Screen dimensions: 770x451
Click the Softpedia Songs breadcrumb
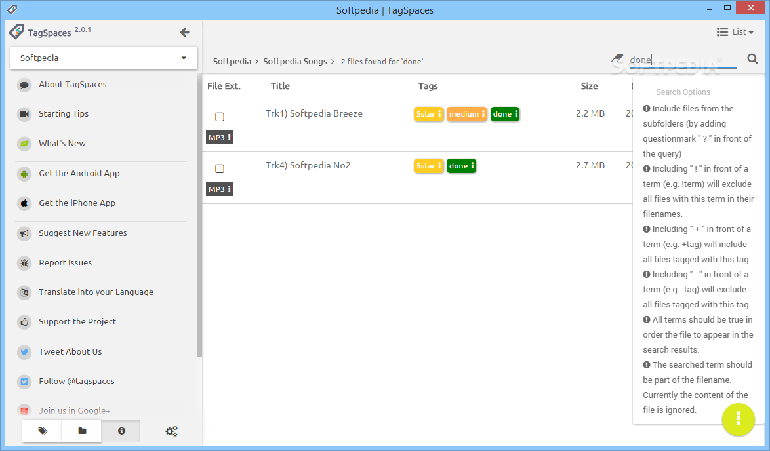pyautogui.click(x=295, y=62)
